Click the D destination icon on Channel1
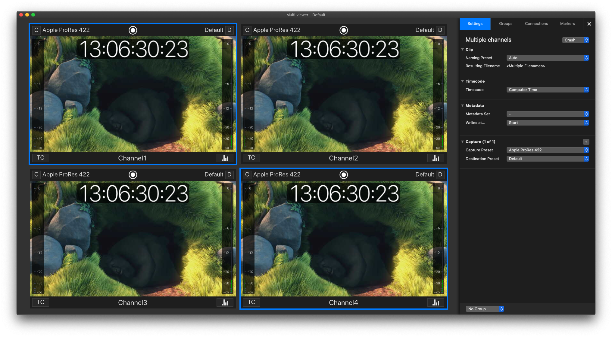This screenshot has height=337, width=612. tap(229, 30)
